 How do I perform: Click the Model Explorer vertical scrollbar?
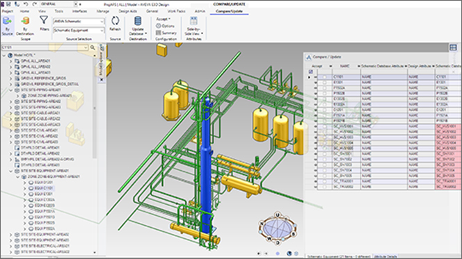coord(95,108)
